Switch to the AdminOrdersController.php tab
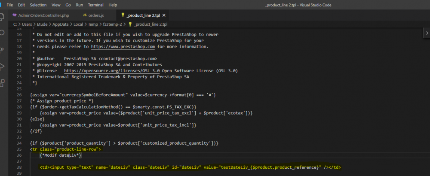This screenshot has width=430, height=176. [x=43, y=15]
